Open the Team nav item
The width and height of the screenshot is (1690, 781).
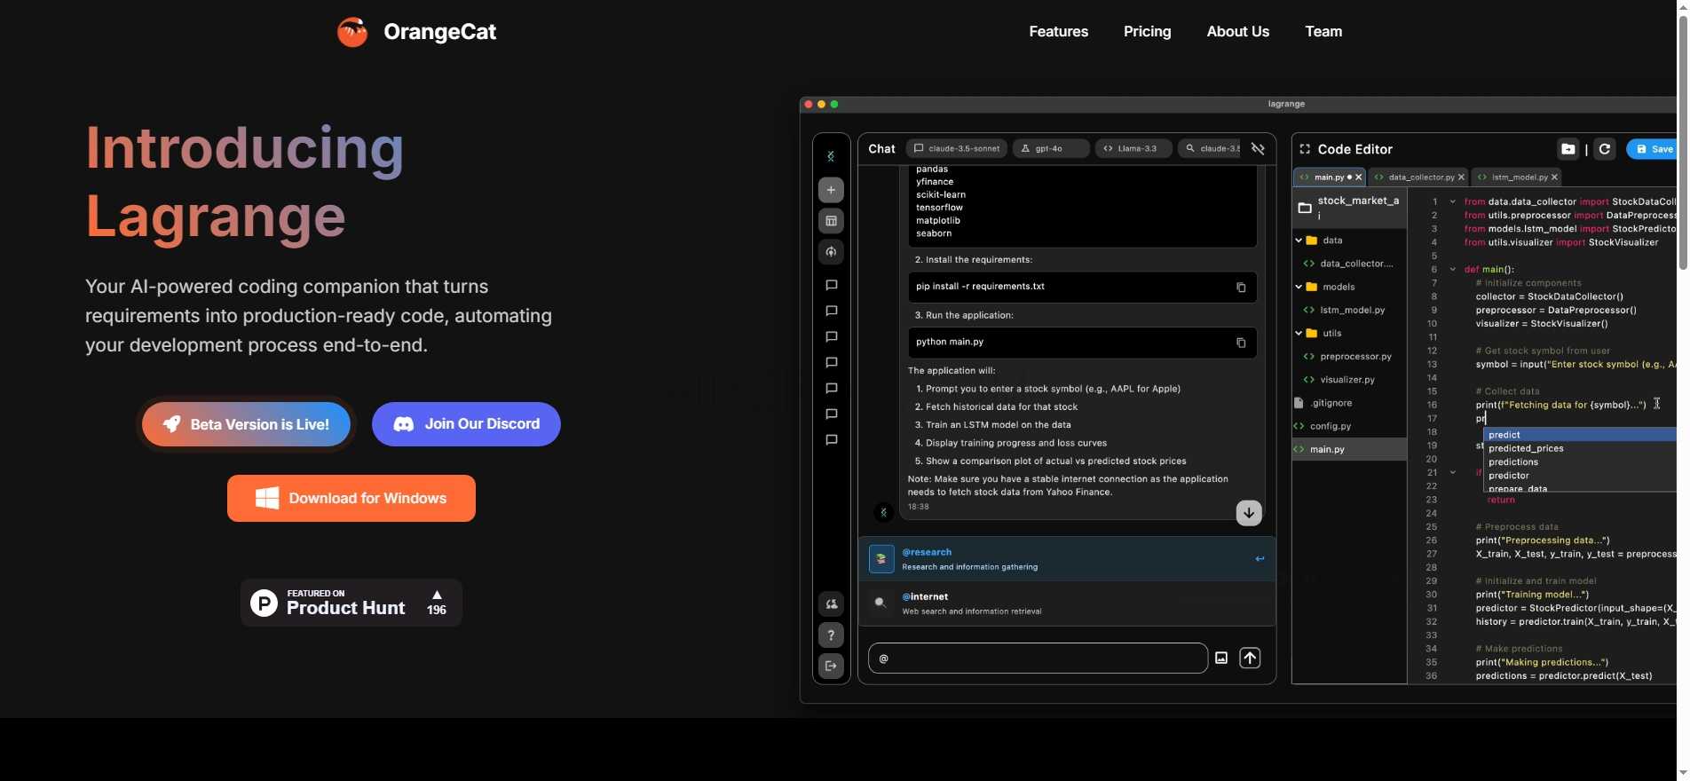pyautogui.click(x=1323, y=31)
